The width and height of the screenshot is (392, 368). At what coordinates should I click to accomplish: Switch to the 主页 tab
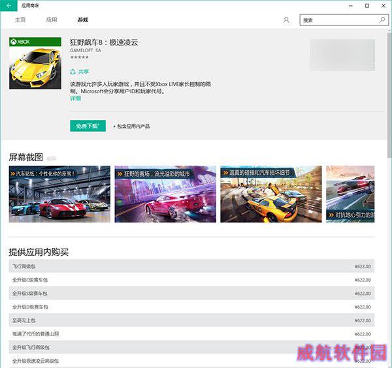(x=20, y=20)
